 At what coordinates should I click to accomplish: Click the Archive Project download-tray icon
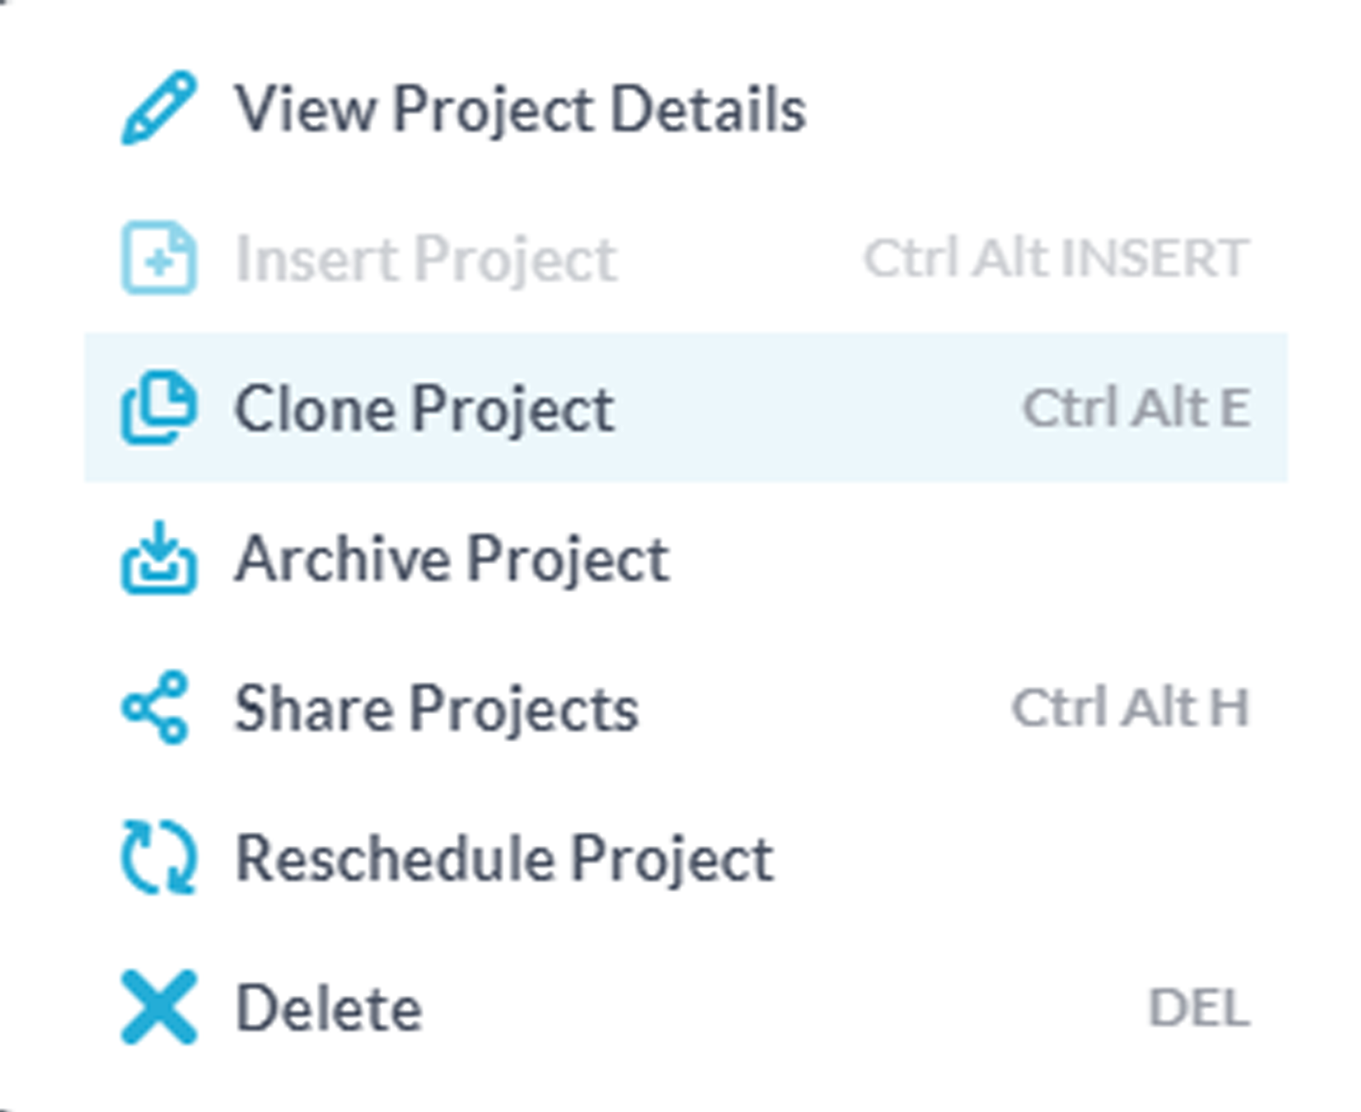(159, 557)
